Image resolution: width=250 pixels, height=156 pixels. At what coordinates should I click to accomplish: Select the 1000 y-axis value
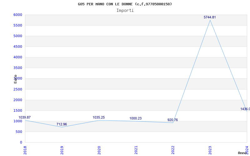click(x=18, y=121)
